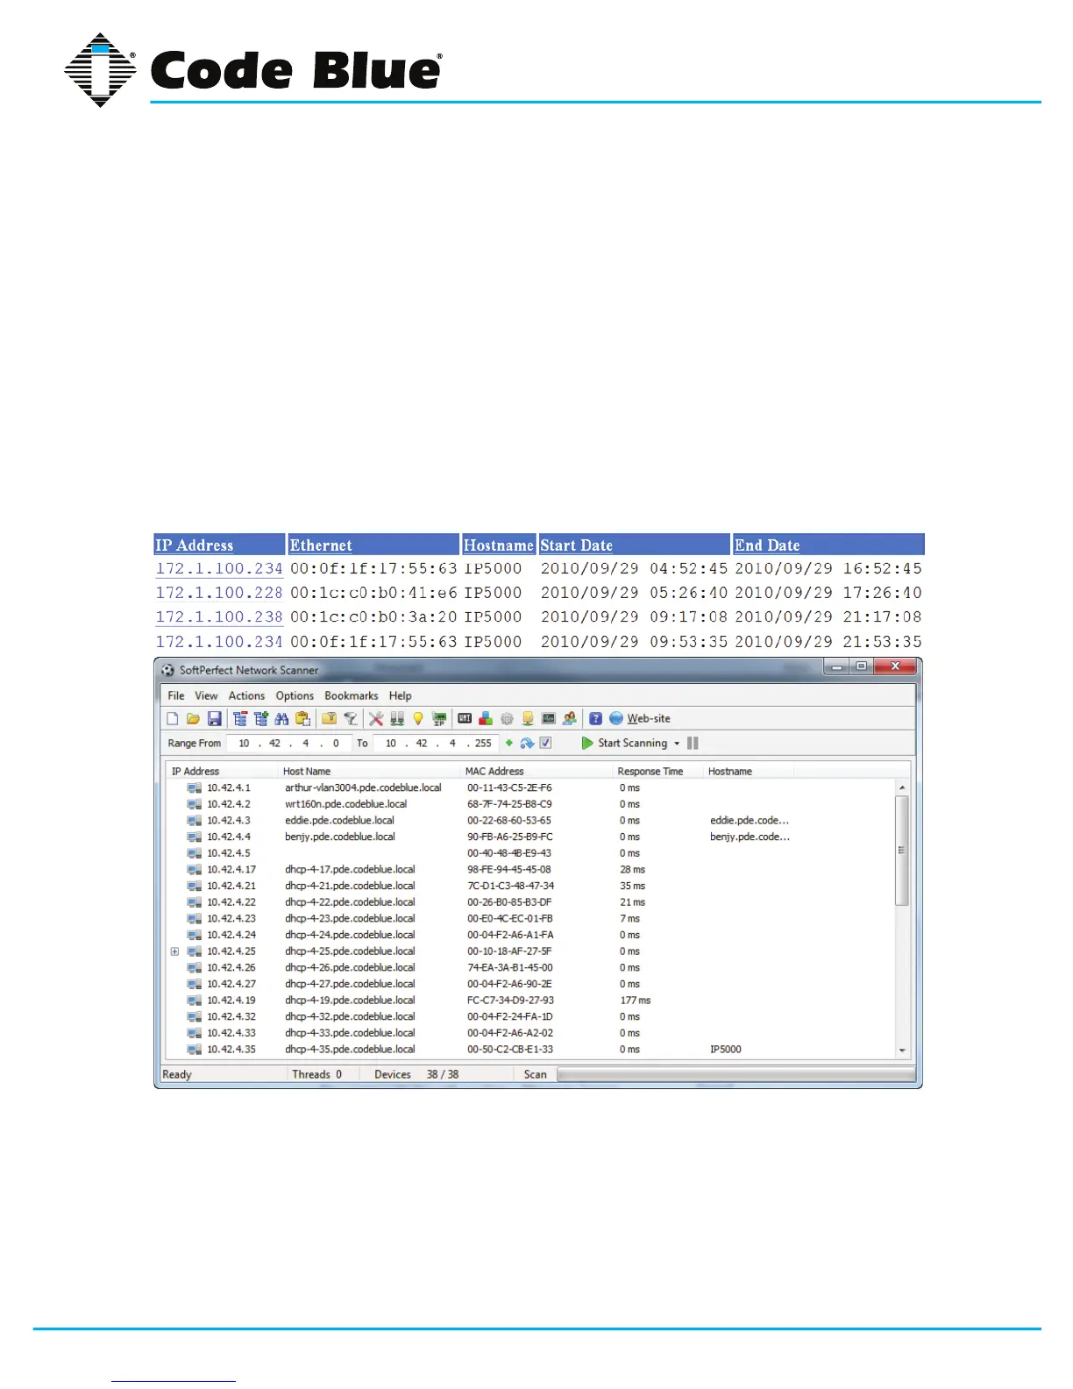Viewport: 1073px width, 1389px height.
Task: Select the dhcp-4-17.pde.codeblue.local row
Action: click(x=531, y=870)
